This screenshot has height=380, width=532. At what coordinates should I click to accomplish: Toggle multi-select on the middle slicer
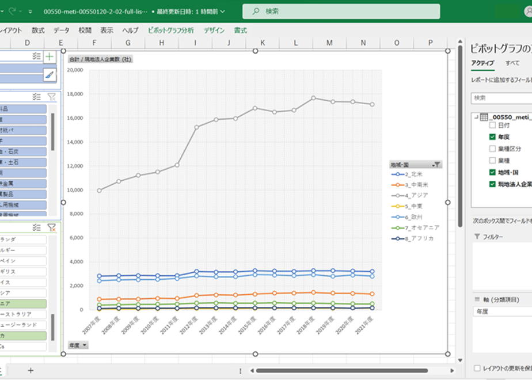[x=37, y=97]
